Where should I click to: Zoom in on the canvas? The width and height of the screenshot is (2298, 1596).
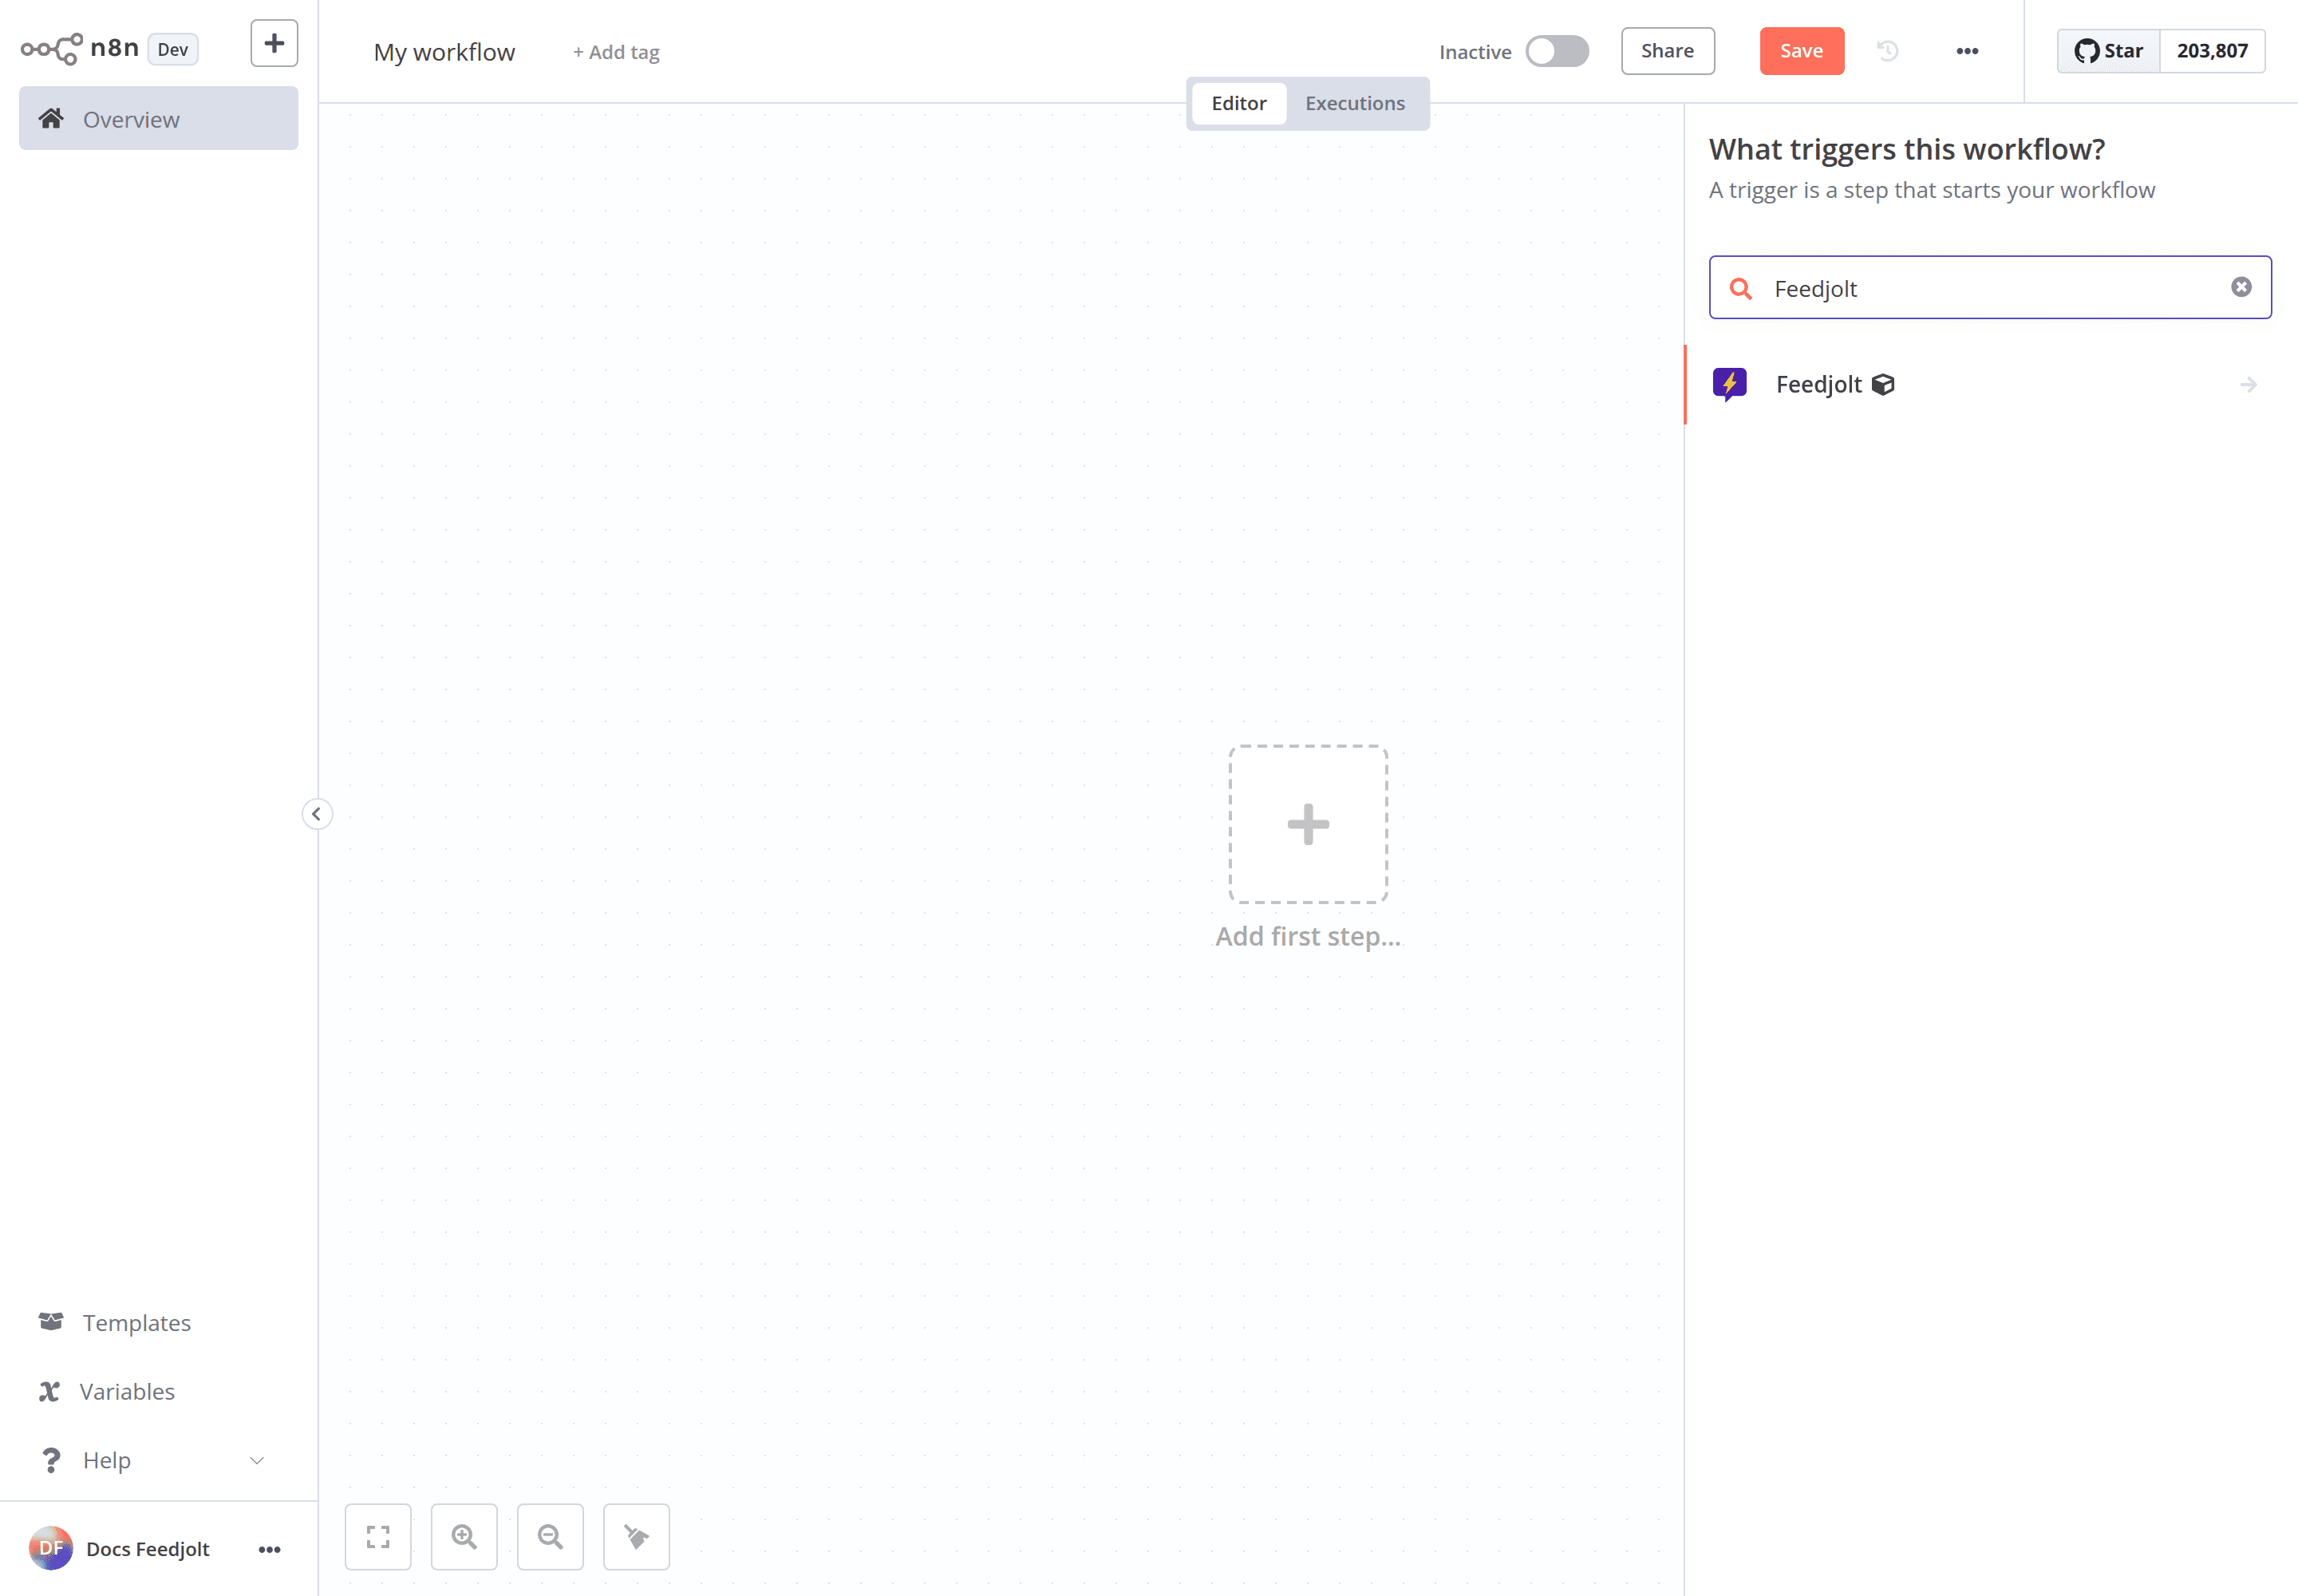click(464, 1537)
